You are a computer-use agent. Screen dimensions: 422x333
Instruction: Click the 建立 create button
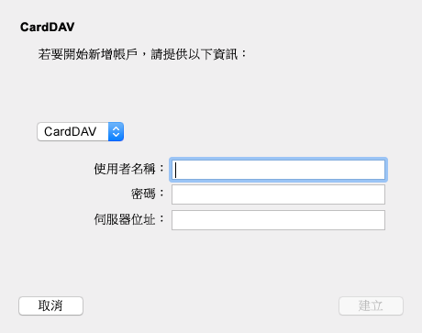click(x=371, y=305)
